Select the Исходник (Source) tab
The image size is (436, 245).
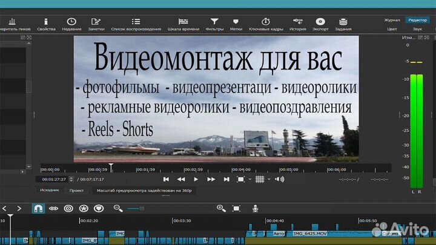(50, 191)
